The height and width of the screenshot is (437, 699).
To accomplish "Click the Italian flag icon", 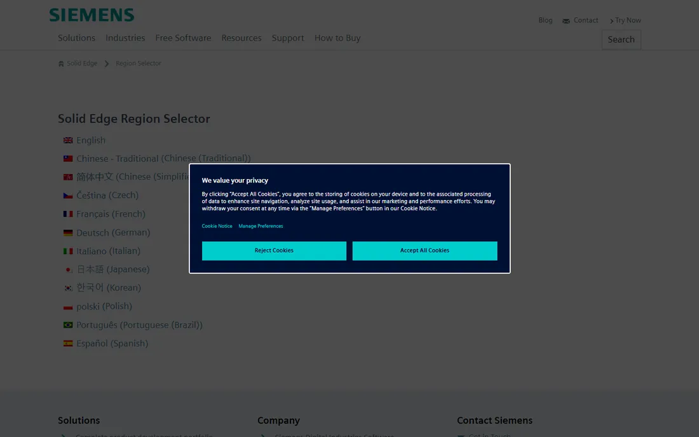I will pyautogui.click(x=68, y=252).
